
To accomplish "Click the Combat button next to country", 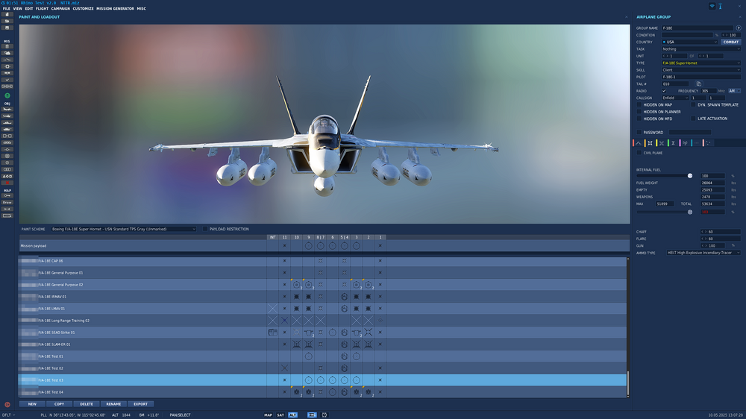I will coord(731,42).
